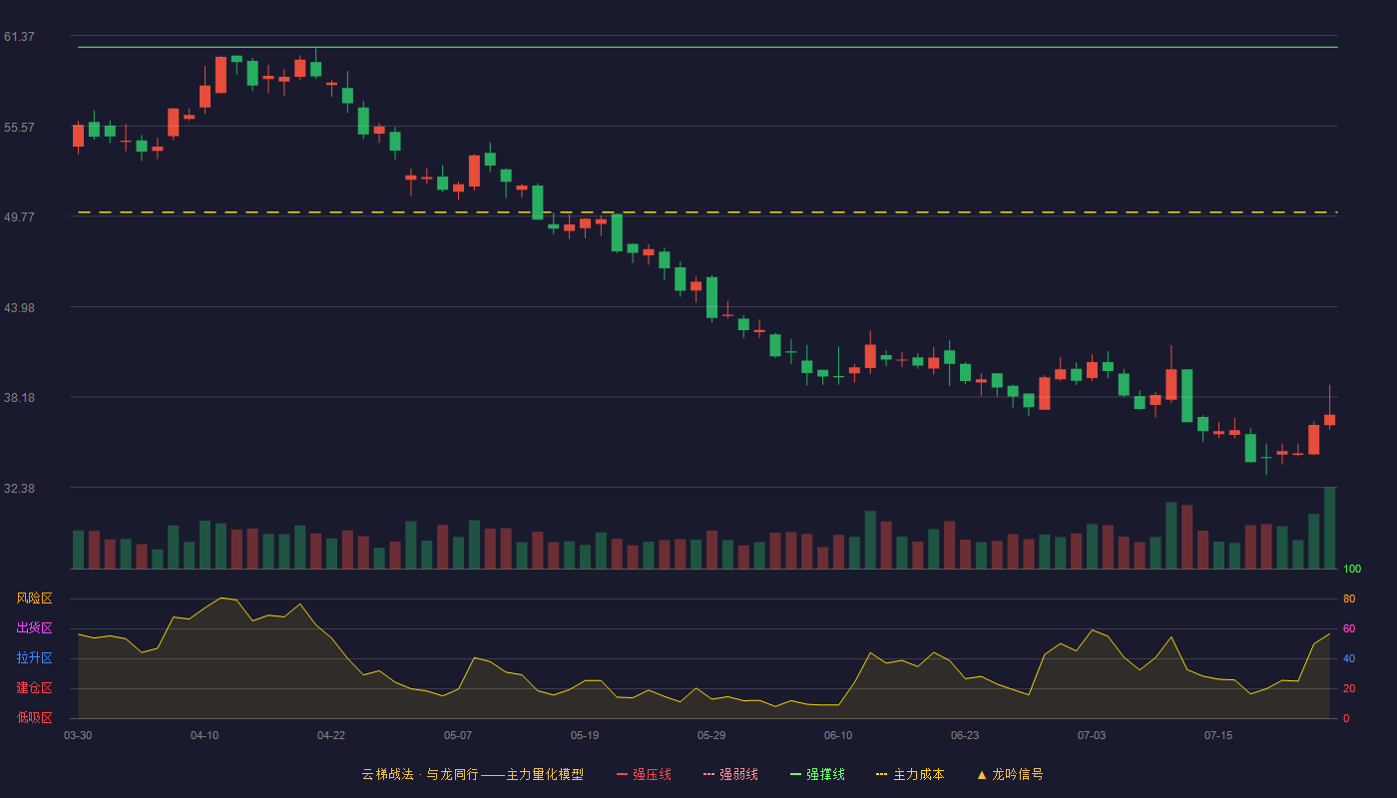Click the 拉升区 zone label
Viewport: 1397px width, 798px height.
[x=34, y=658]
